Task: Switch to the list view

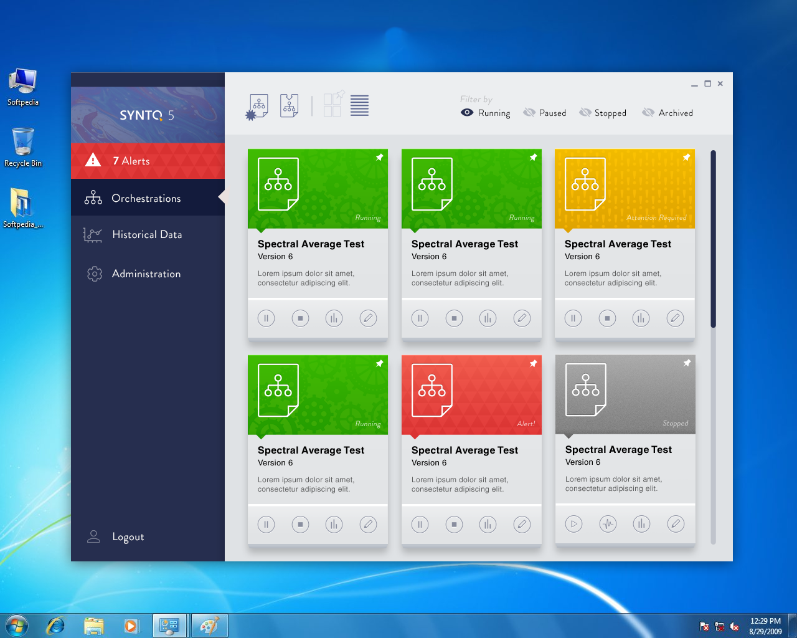Action: (x=359, y=105)
